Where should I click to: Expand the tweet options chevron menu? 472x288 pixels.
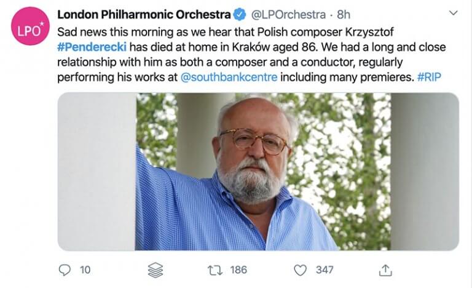(453, 13)
